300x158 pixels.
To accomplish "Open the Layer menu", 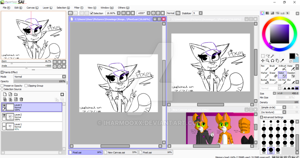I will click(x=47, y=8).
